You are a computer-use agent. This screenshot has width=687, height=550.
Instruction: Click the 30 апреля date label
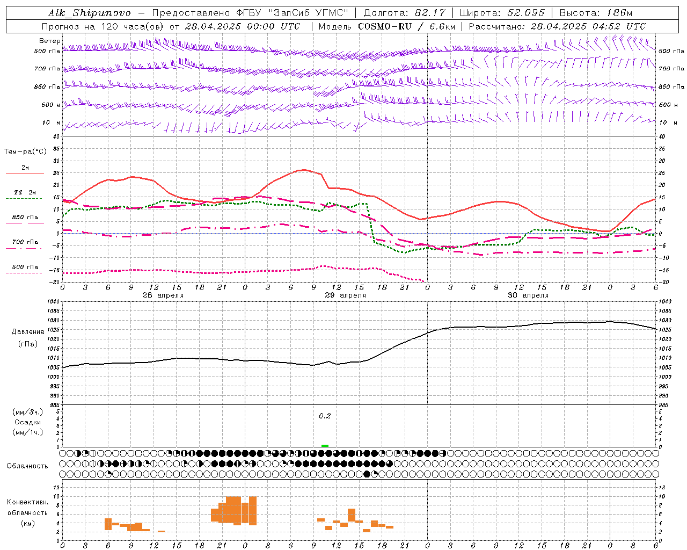coord(528,295)
